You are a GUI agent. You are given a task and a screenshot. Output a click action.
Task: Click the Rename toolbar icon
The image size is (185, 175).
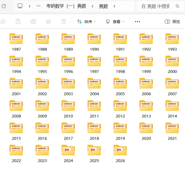33,22
